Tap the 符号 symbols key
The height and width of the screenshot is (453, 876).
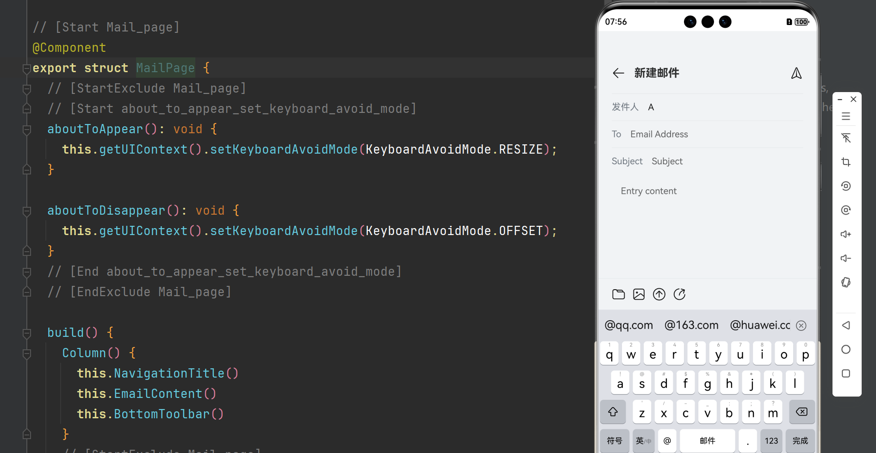pos(615,441)
